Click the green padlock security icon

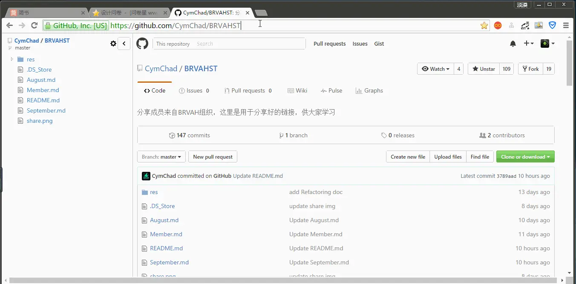(x=48, y=26)
